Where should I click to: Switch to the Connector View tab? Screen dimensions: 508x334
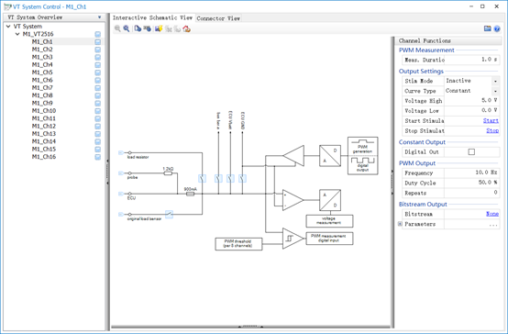[218, 18]
